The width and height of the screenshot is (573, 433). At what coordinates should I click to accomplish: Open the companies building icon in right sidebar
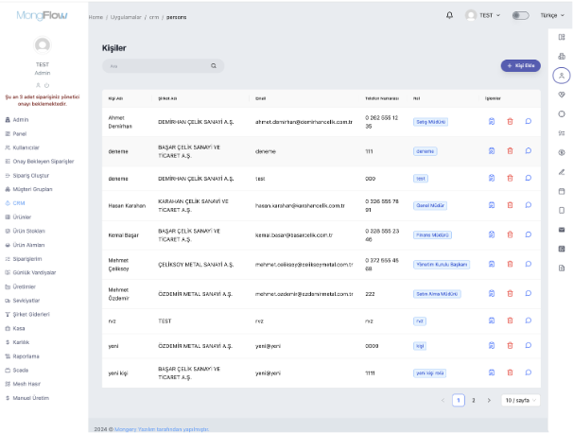click(562, 57)
